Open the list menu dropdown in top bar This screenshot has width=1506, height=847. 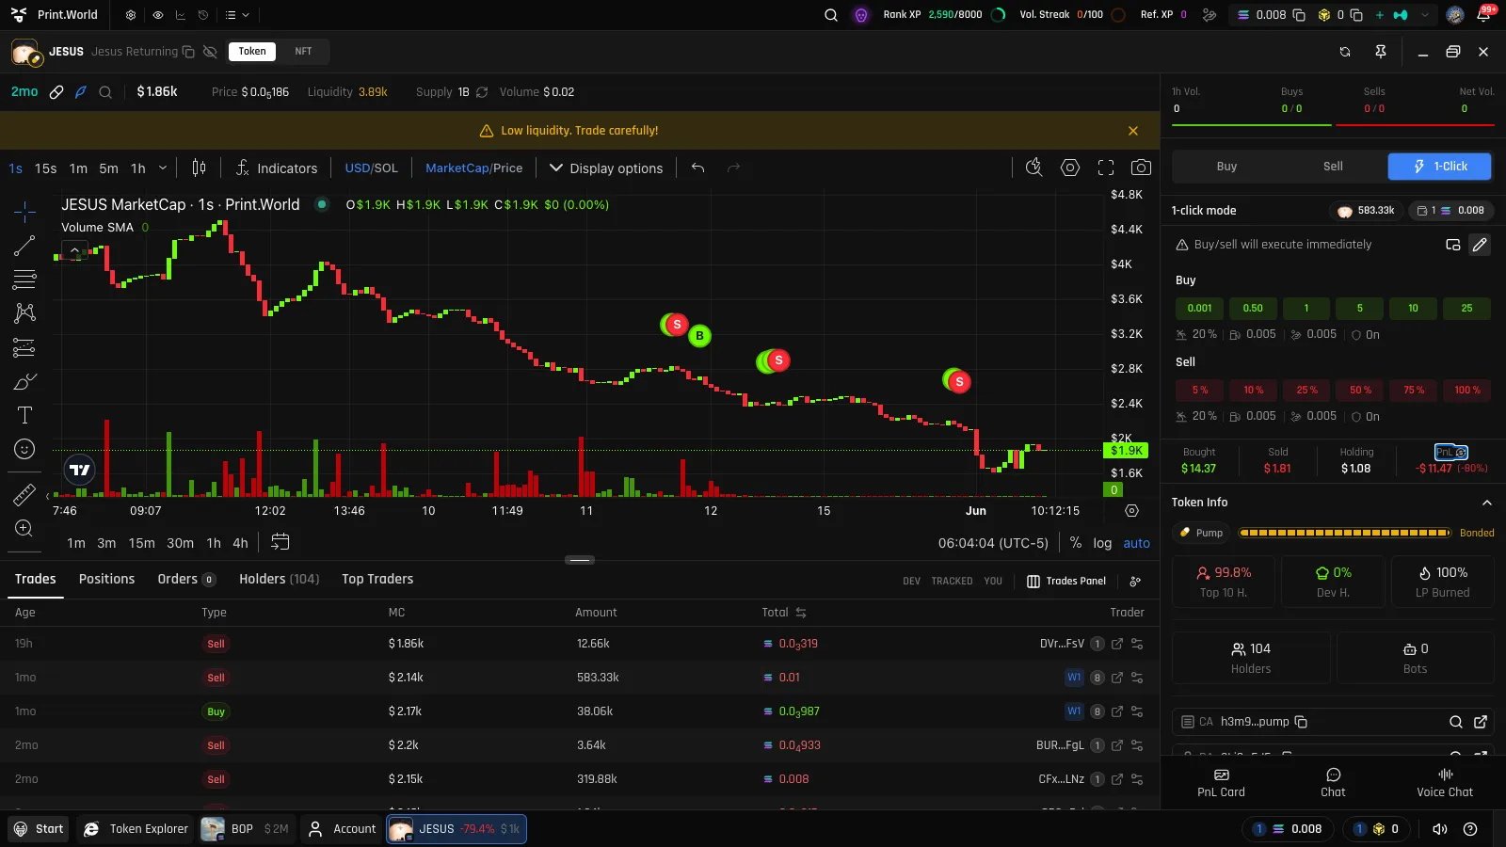click(x=237, y=15)
